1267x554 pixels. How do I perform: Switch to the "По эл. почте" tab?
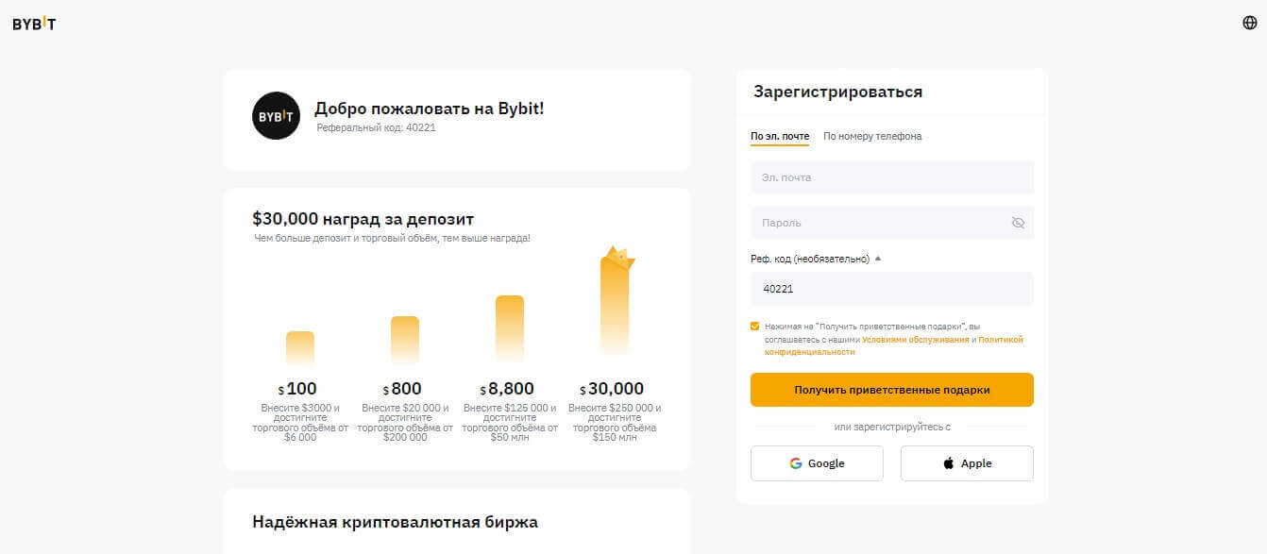pyautogui.click(x=780, y=136)
